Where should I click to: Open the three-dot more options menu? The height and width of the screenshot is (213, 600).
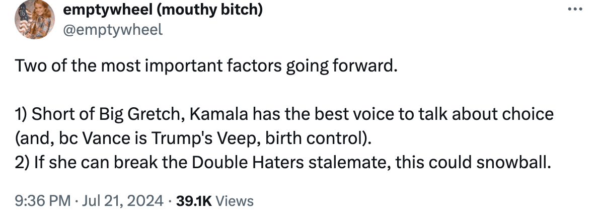[575, 10]
